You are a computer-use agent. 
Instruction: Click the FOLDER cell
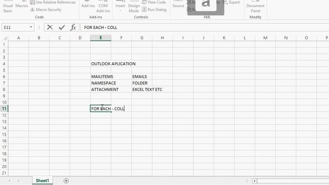142,83
